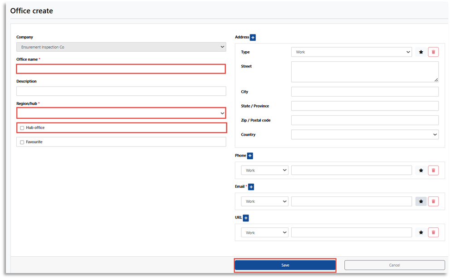The height and width of the screenshot is (279, 450).
Task: Add a new address with the plus icon
Action: pyautogui.click(x=253, y=38)
